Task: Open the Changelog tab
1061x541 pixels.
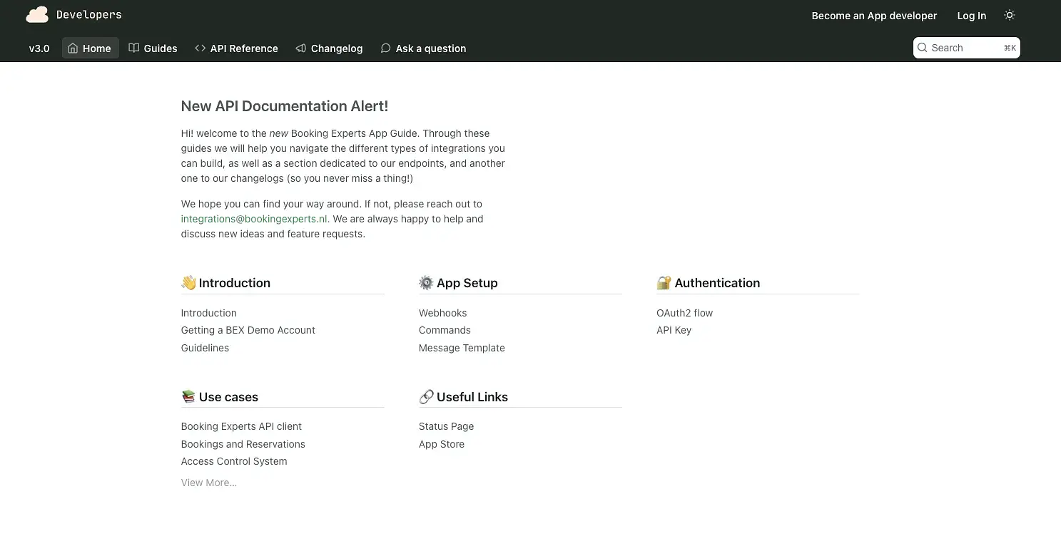Action: (x=336, y=48)
